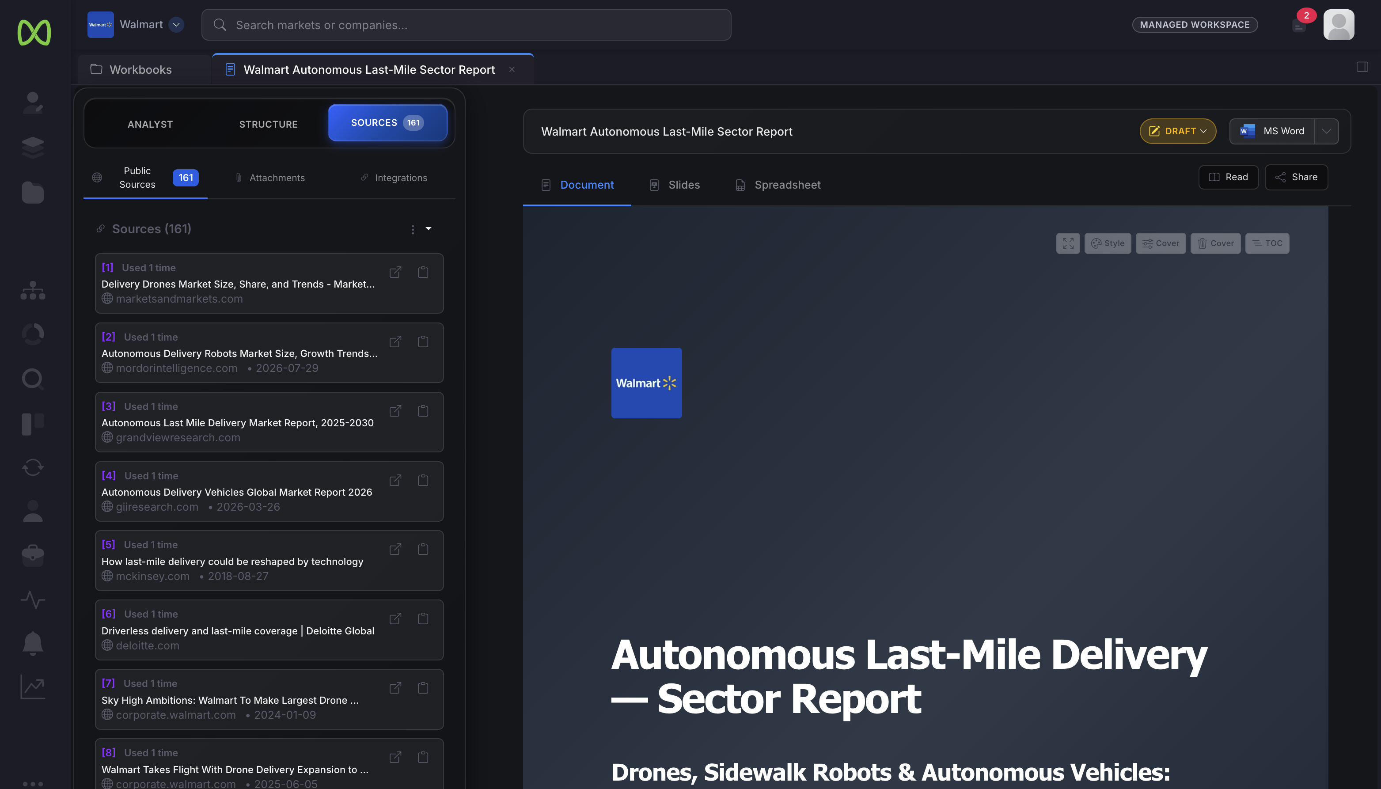The width and height of the screenshot is (1381, 789).
Task: Click the report title in header bar
Action: [666, 131]
